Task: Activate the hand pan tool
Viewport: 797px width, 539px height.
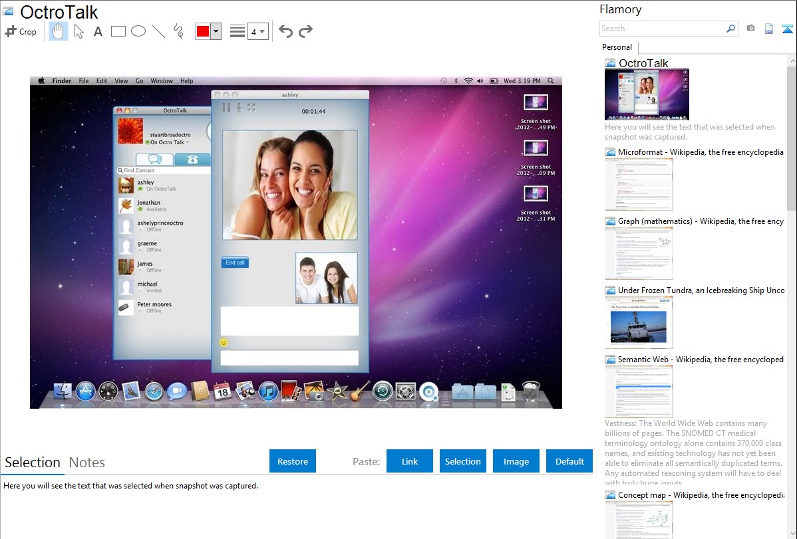Action: (x=58, y=31)
